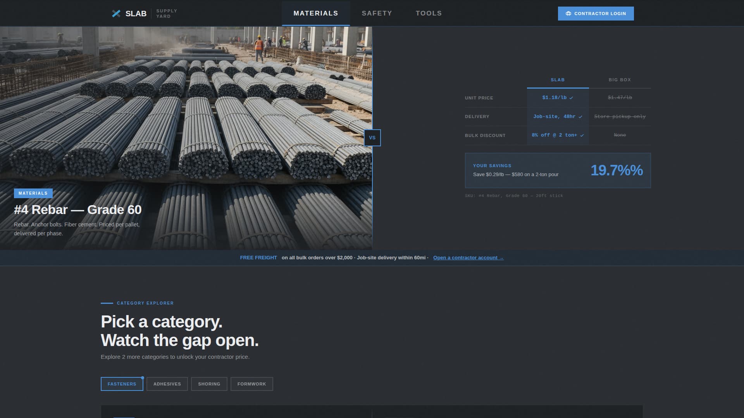Viewport: 744px width, 418px height.
Task: Click the blue underline beneath the SLAB column
Action: point(558,87)
